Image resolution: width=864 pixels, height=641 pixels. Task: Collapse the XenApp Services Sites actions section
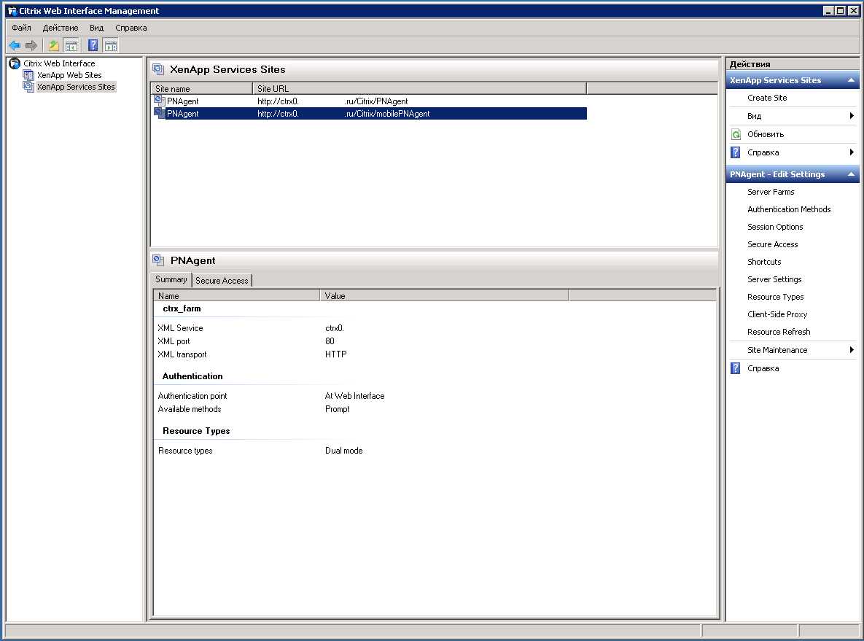coord(851,80)
